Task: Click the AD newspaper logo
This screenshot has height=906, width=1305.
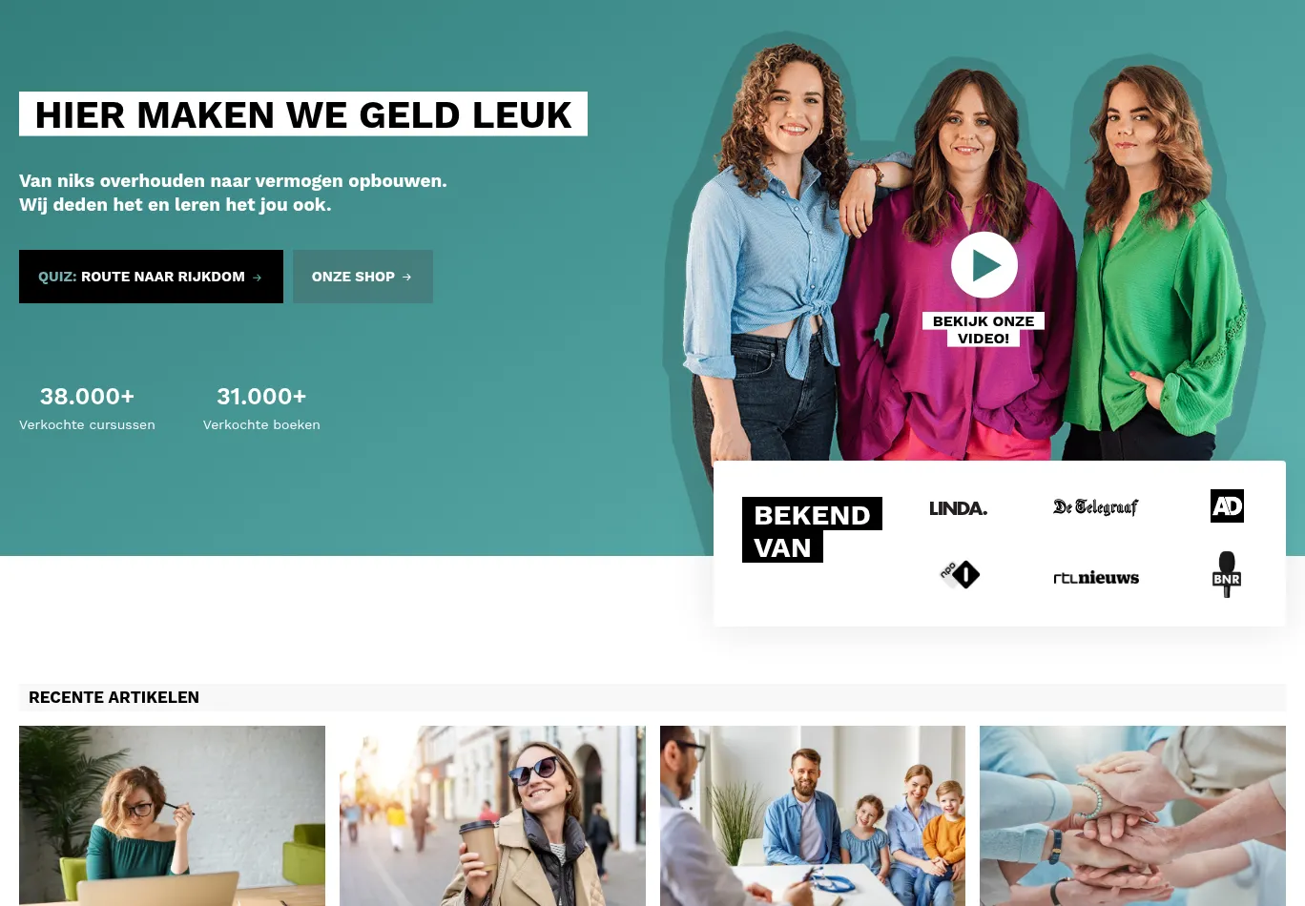Action: point(1227,506)
